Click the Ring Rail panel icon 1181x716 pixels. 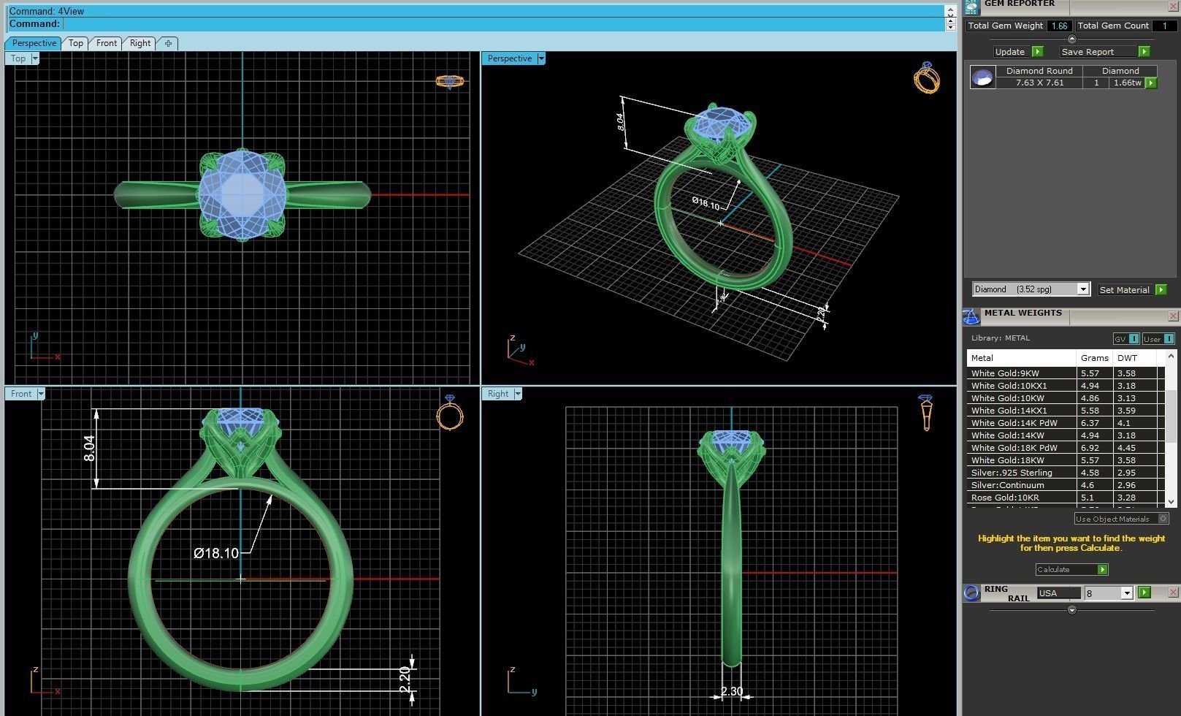tap(971, 593)
